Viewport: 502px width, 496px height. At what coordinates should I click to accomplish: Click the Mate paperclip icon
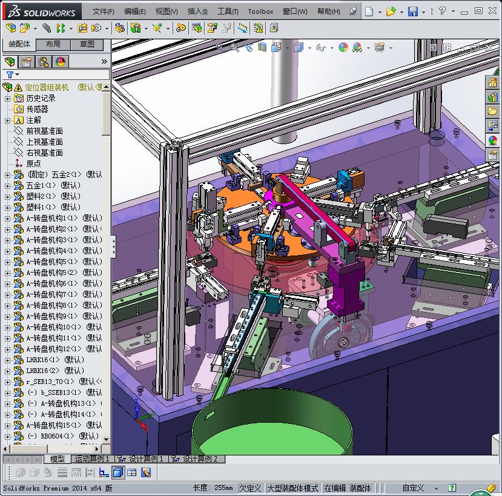47,28
